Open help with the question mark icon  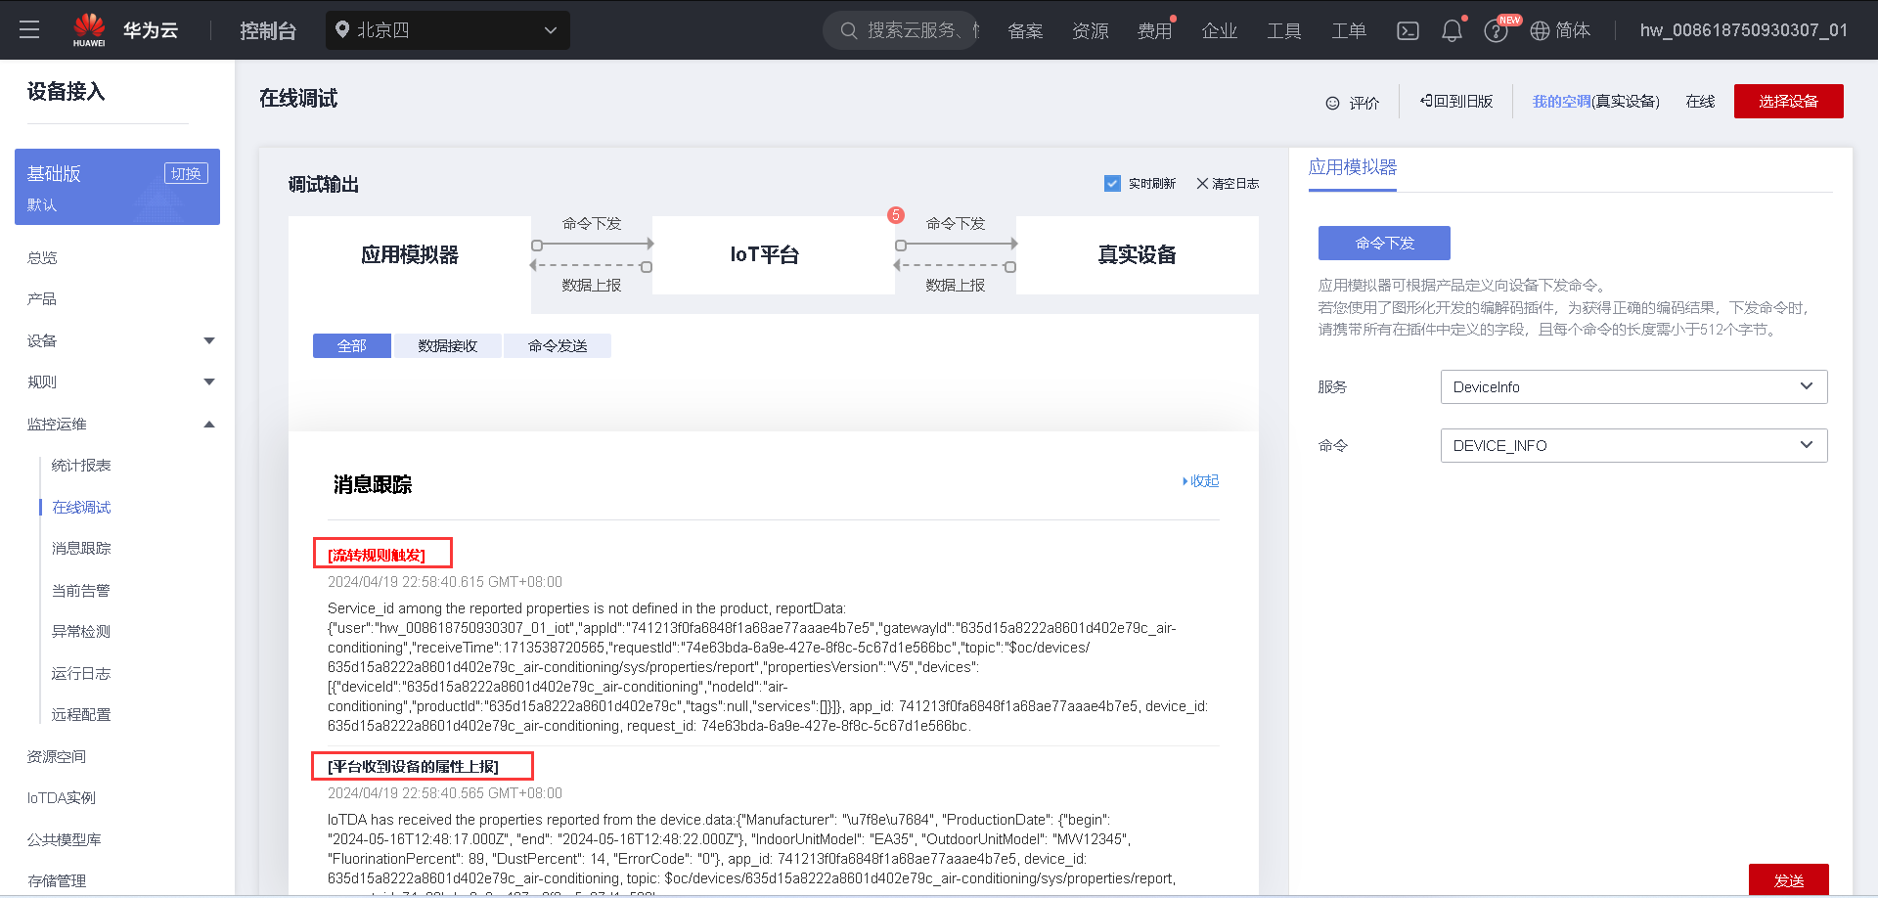(1496, 30)
